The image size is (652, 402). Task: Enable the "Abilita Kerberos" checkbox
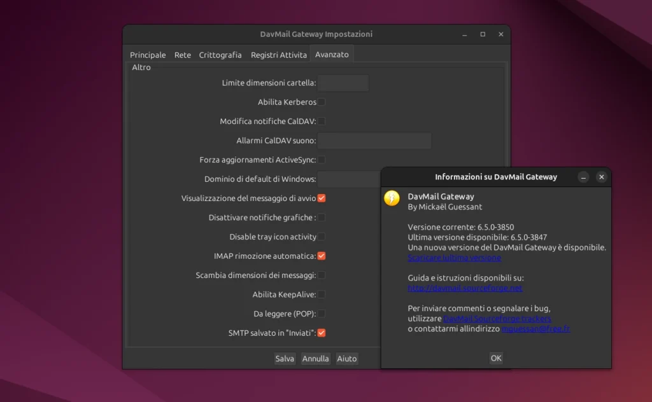point(322,102)
